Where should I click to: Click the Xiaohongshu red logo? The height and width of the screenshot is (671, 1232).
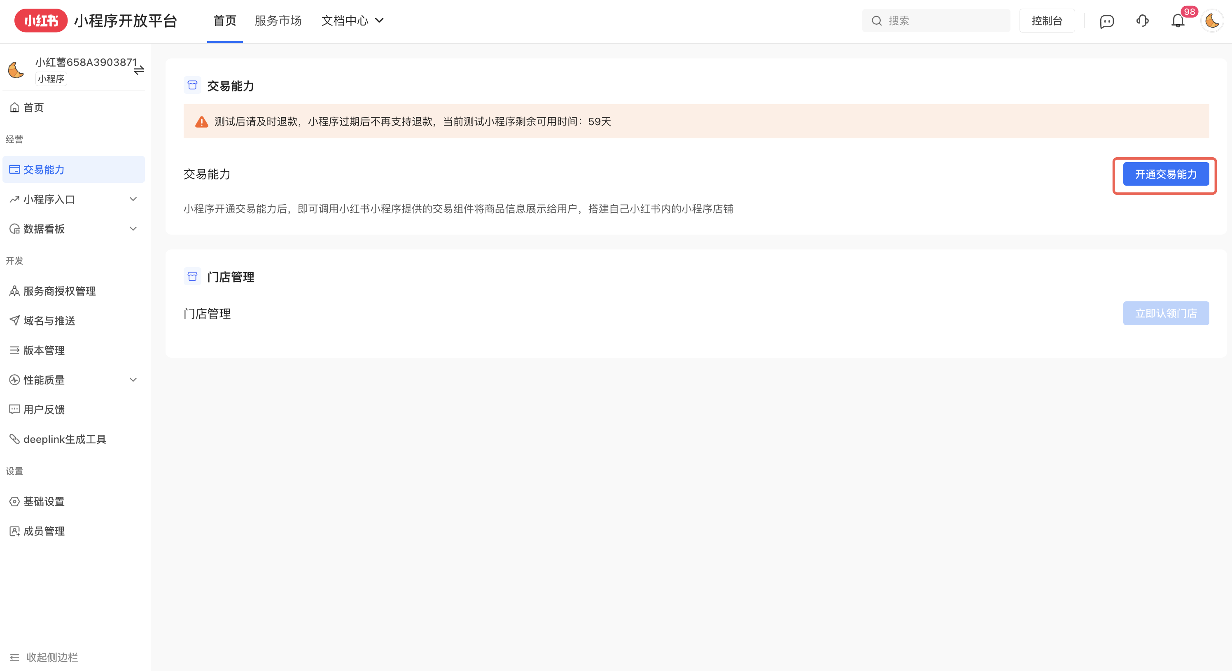click(x=41, y=21)
